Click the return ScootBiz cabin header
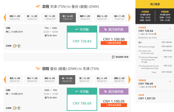174x112 pixels. [x=114, y=92]
